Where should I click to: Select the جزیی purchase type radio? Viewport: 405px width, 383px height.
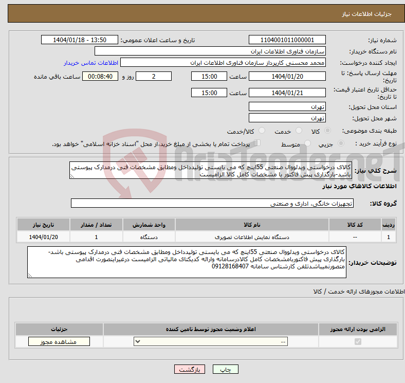pyautogui.click(x=341, y=143)
